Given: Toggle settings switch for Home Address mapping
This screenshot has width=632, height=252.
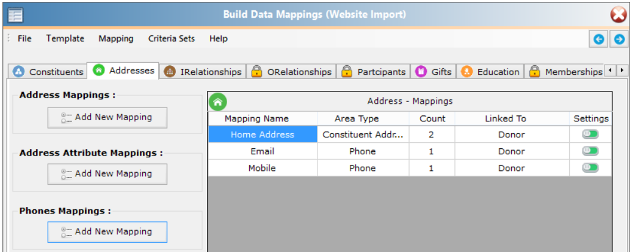Looking at the screenshot, I should (590, 134).
